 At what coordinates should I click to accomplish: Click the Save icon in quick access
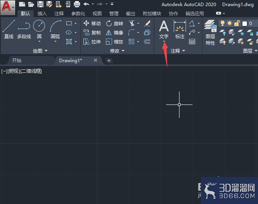pyautogui.click(x=40, y=4)
